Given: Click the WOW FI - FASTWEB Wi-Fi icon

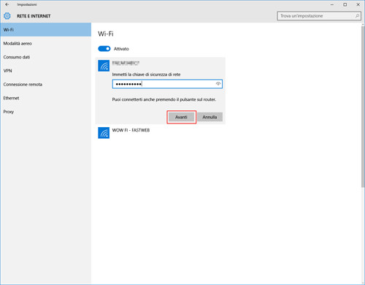Looking at the screenshot, I should (104, 133).
